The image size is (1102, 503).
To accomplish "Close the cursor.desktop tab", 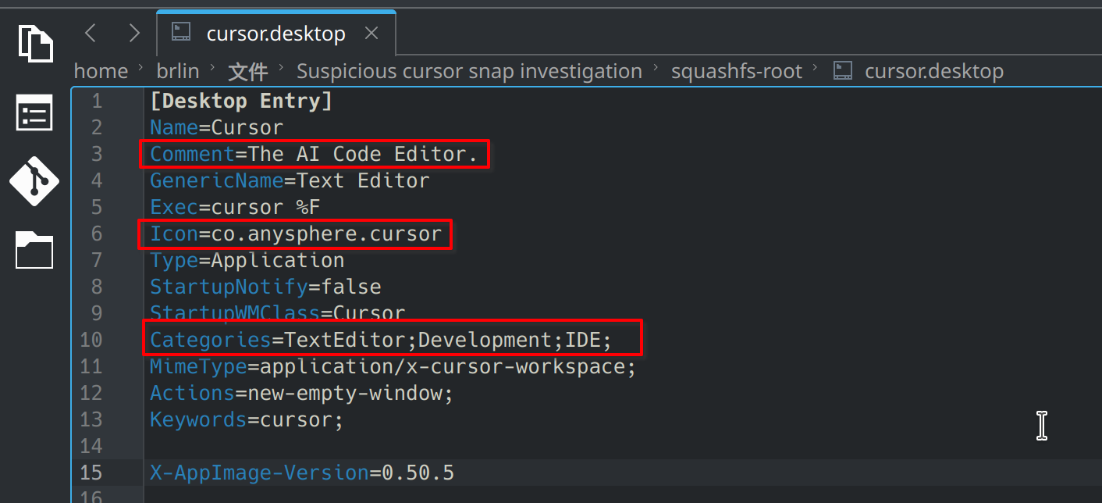I will (371, 34).
